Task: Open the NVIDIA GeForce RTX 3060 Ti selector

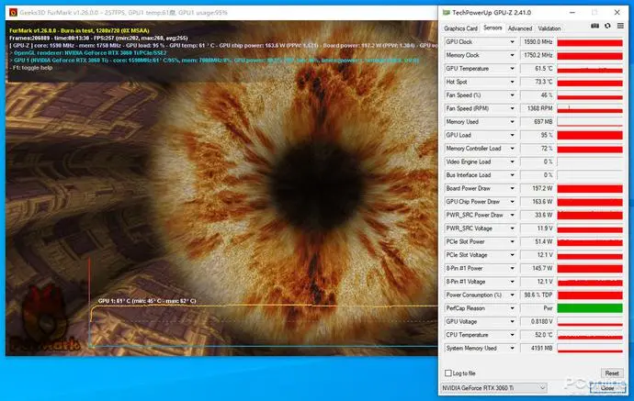Action: (x=493, y=387)
